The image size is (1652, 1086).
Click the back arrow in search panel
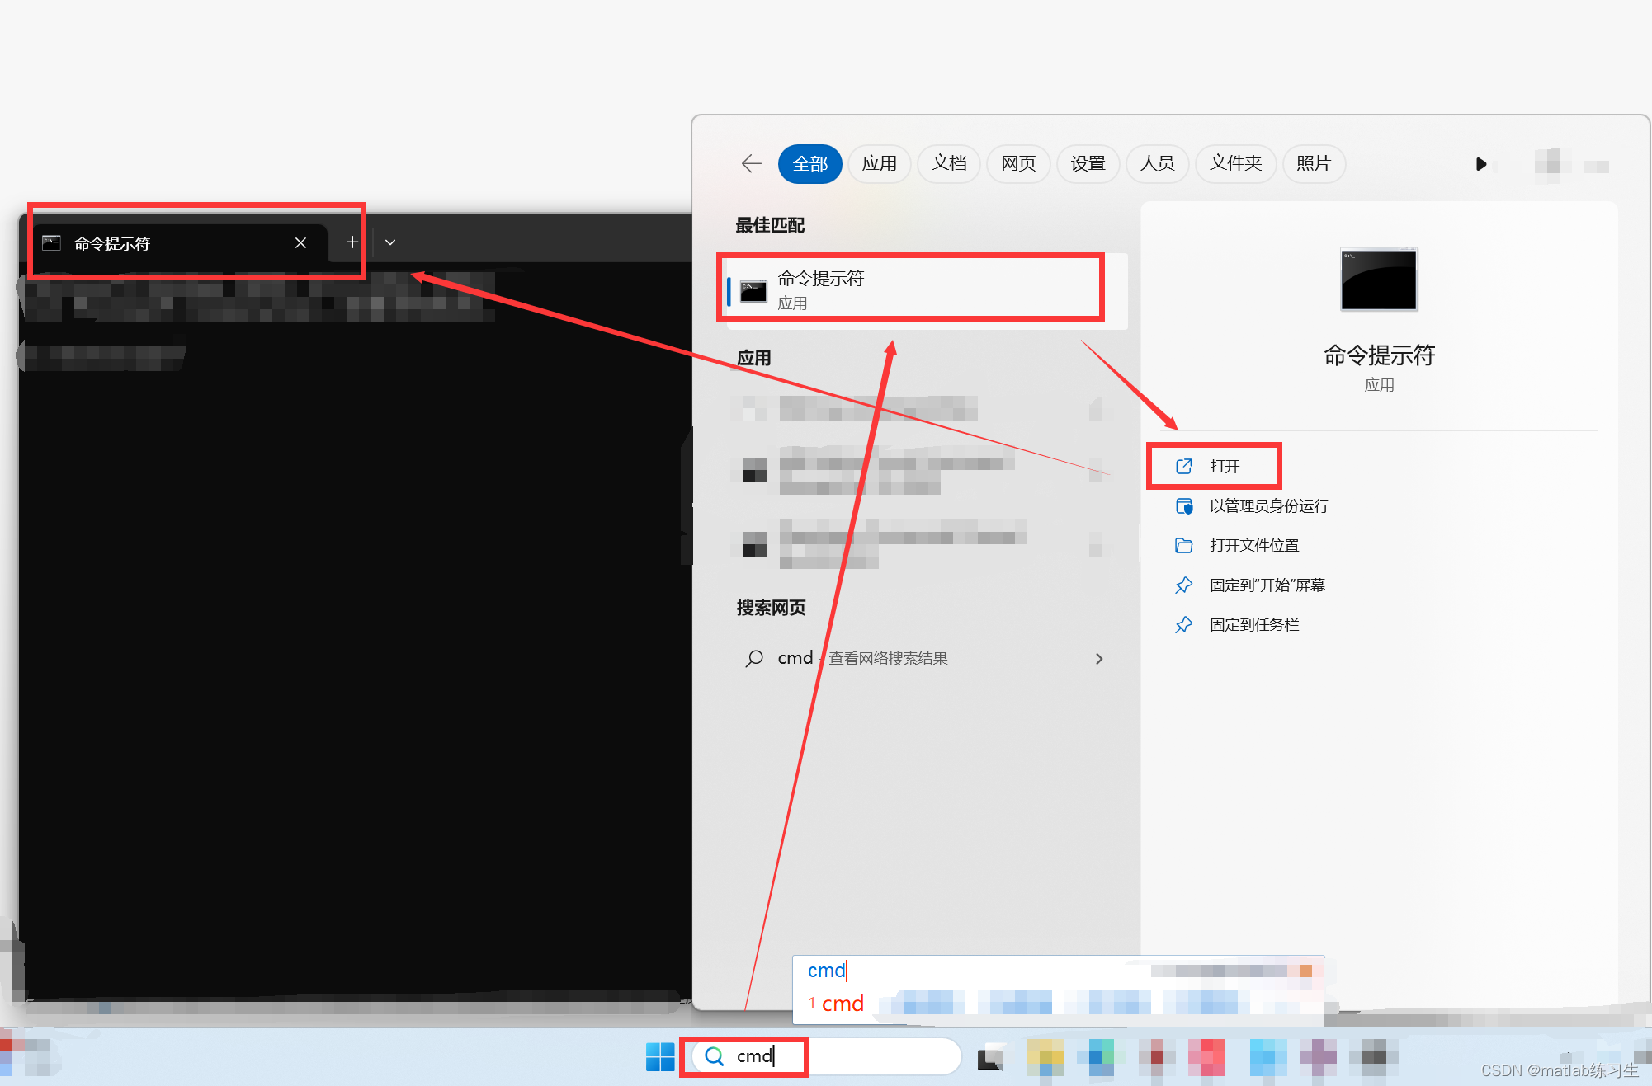(x=751, y=163)
